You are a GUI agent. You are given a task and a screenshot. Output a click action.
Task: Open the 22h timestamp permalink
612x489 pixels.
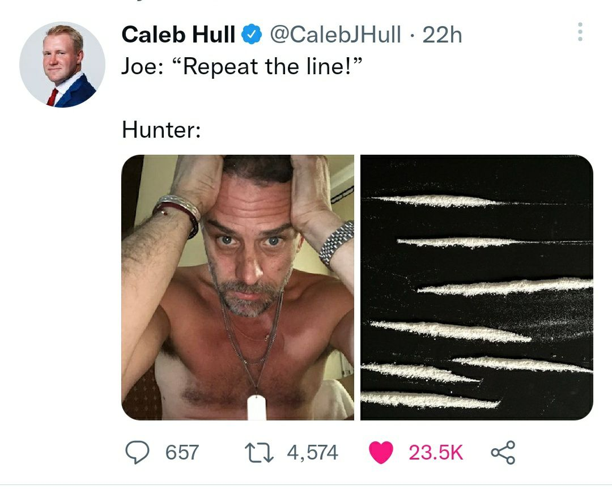click(x=443, y=35)
